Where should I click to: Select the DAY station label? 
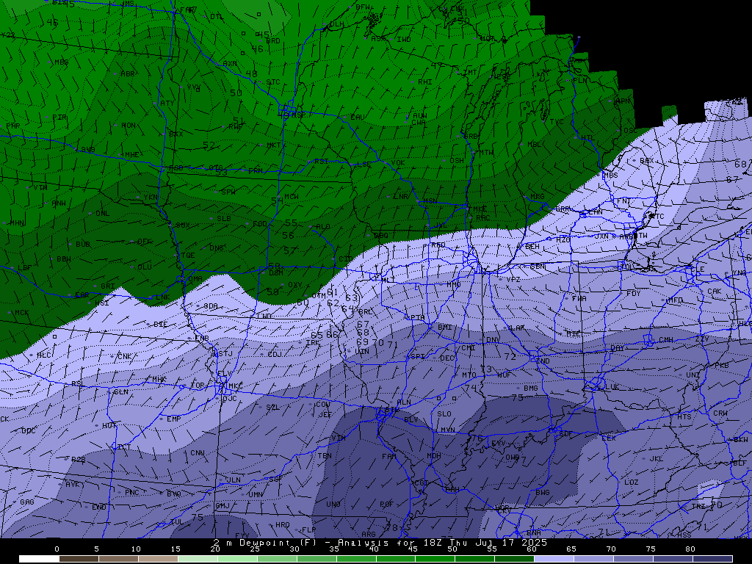coord(617,348)
